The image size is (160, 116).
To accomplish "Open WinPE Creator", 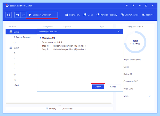I will click(x=129, y=15).
